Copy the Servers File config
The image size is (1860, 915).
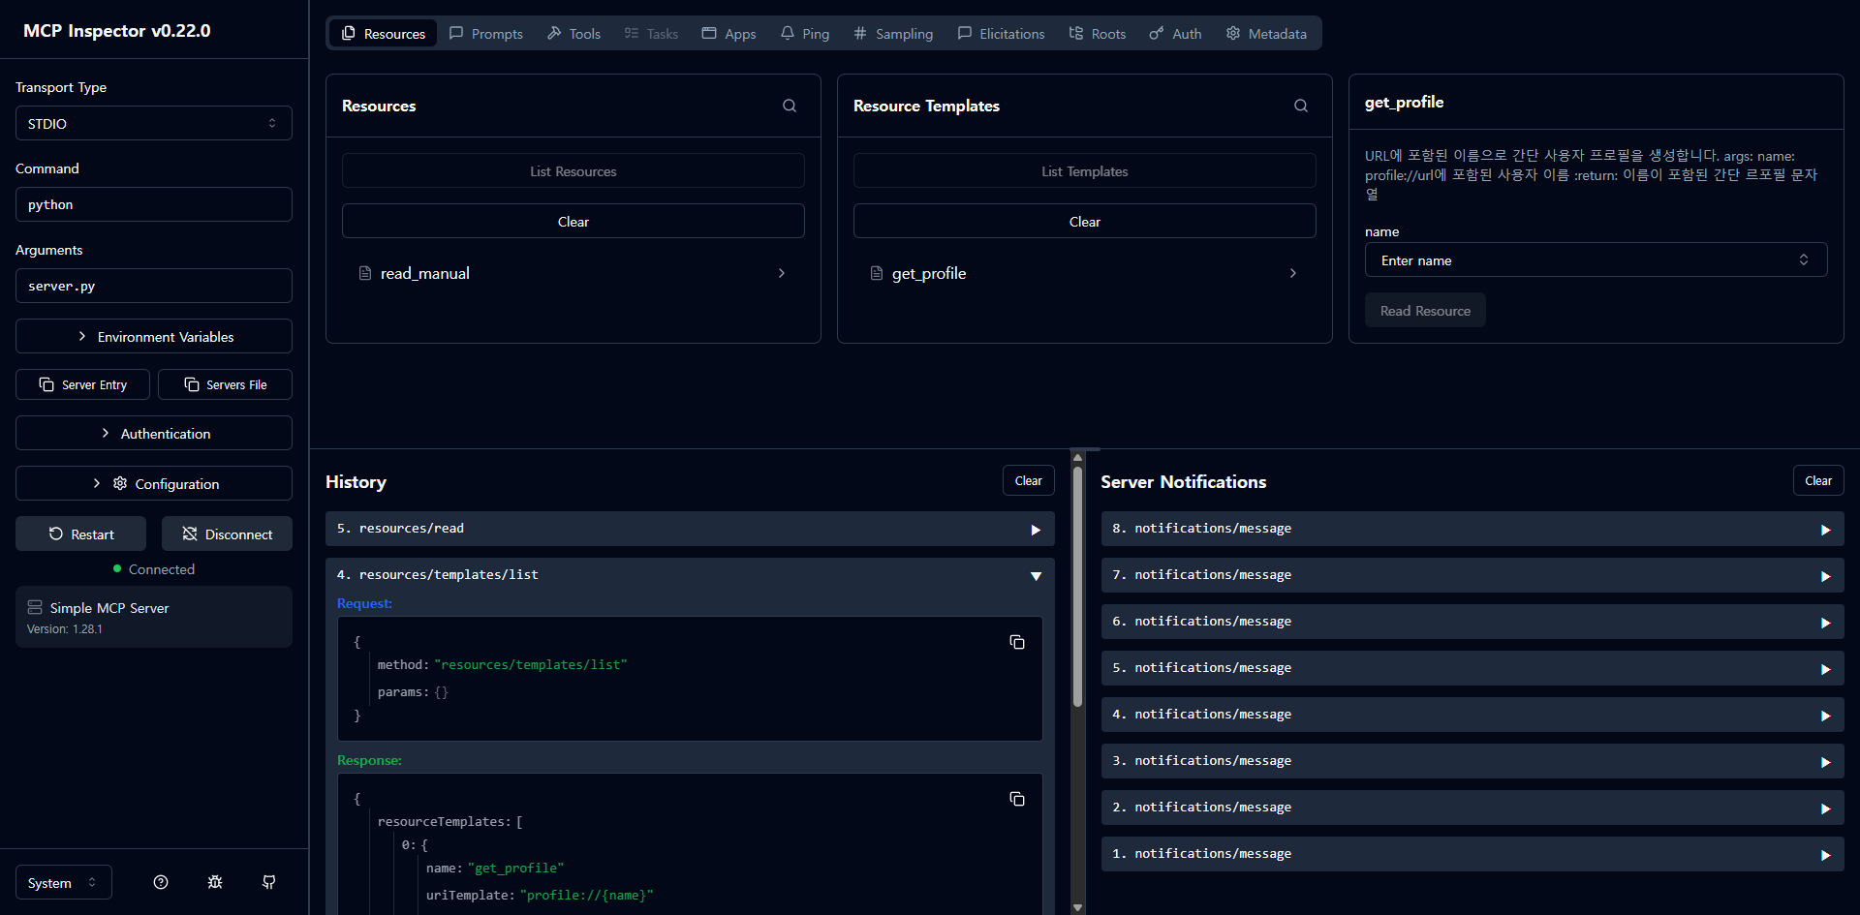(x=226, y=384)
